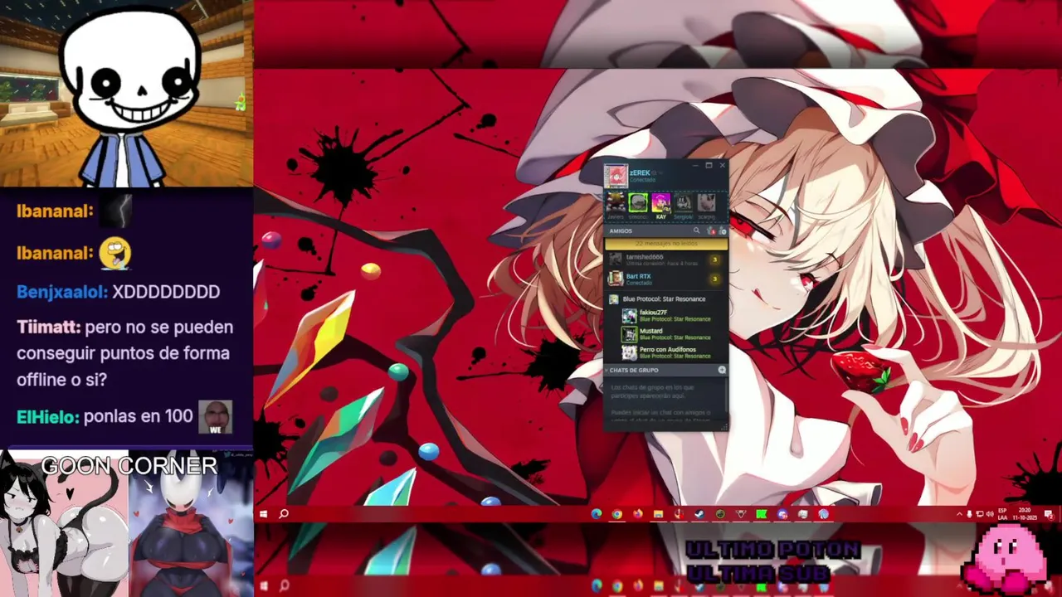
Task: Open the ESP LAA language indicator
Action: (1002, 514)
